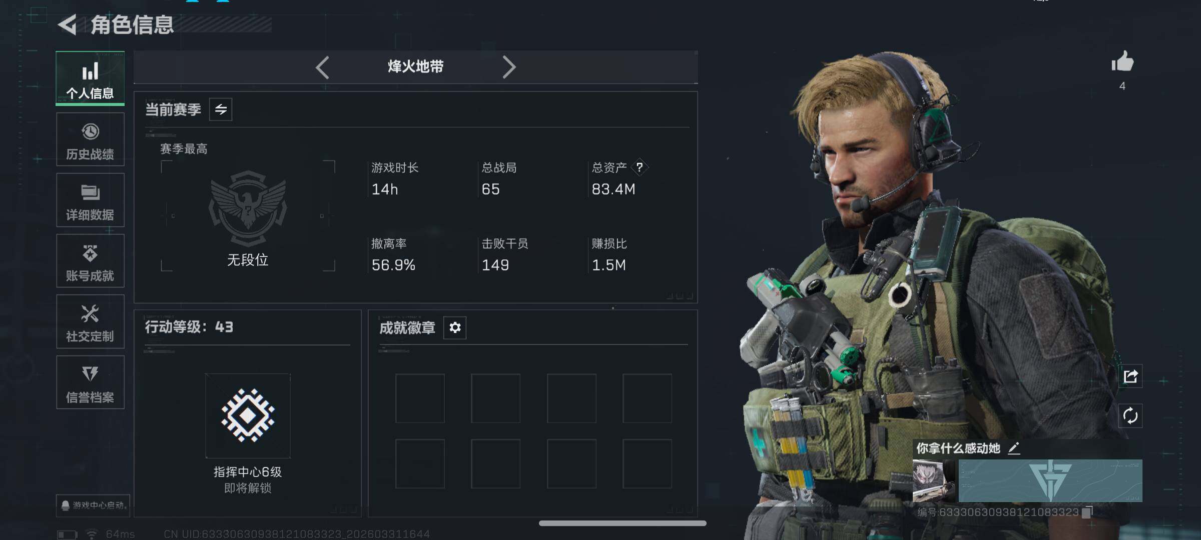
Task: Switch to next mode with right chevron
Action: tap(509, 67)
